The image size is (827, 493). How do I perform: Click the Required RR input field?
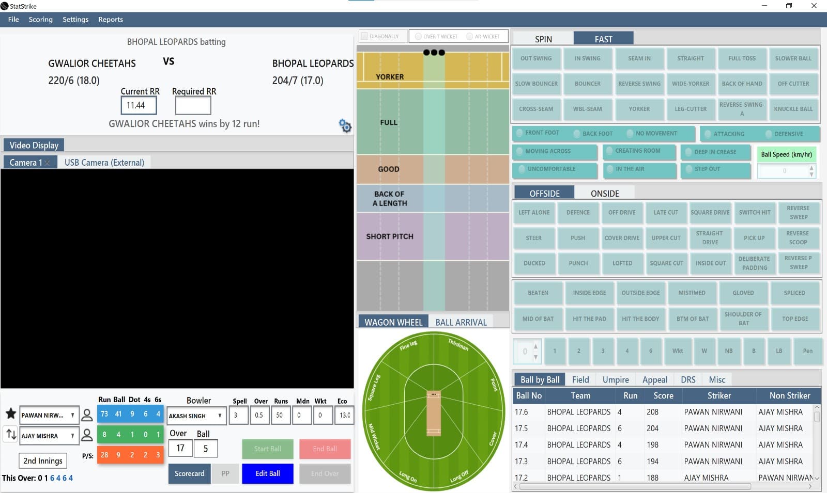[x=193, y=105]
